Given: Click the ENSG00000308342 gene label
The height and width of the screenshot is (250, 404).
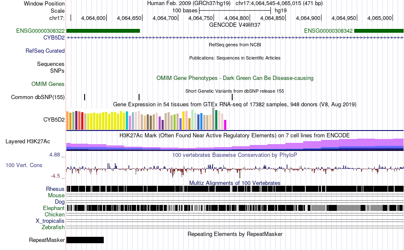Looking at the screenshot, I should point(328,31).
